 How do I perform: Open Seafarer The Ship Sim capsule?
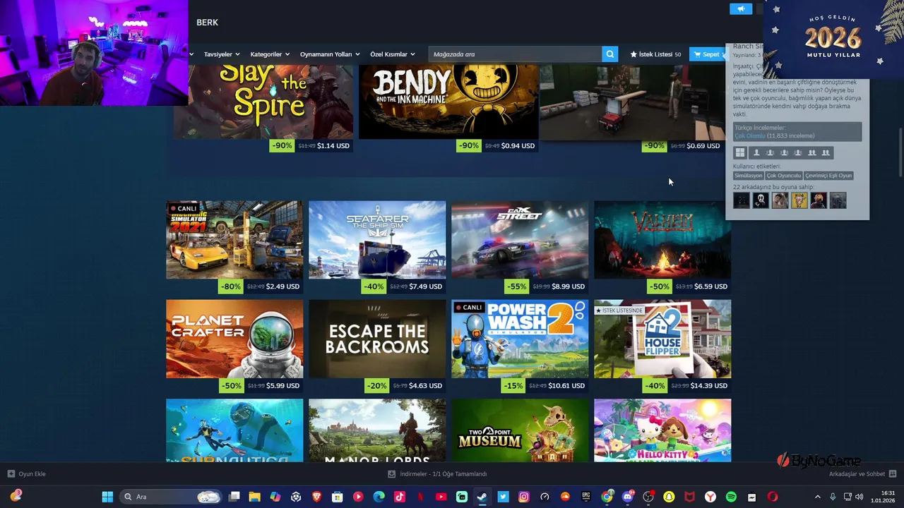click(x=377, y=240)
